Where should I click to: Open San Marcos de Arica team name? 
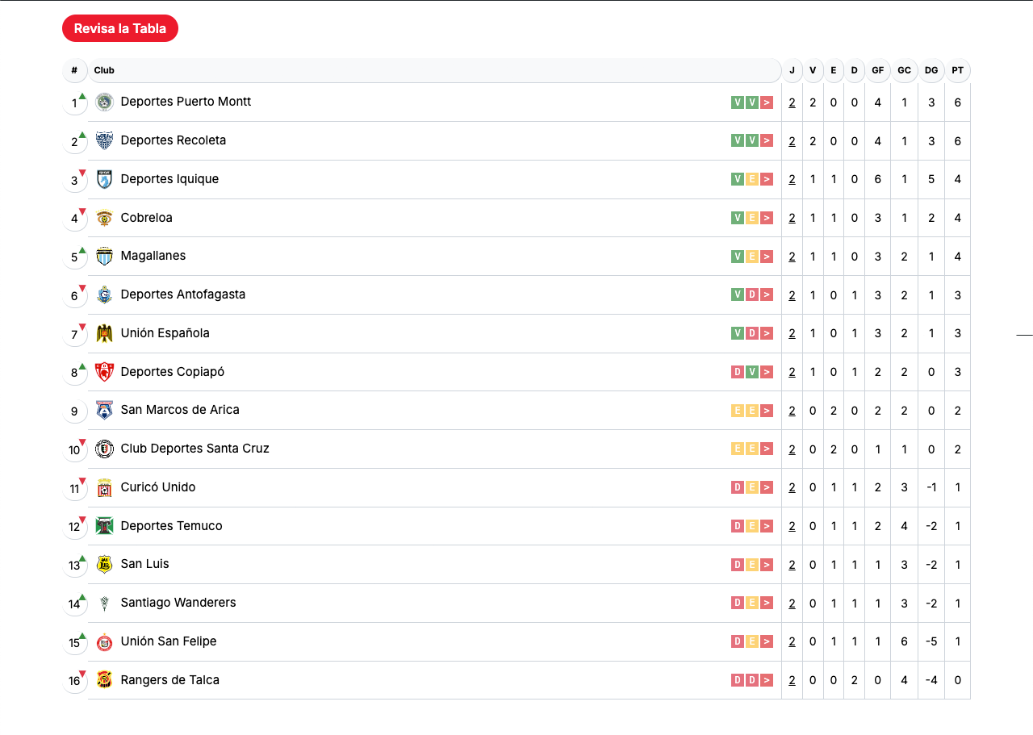180,410
